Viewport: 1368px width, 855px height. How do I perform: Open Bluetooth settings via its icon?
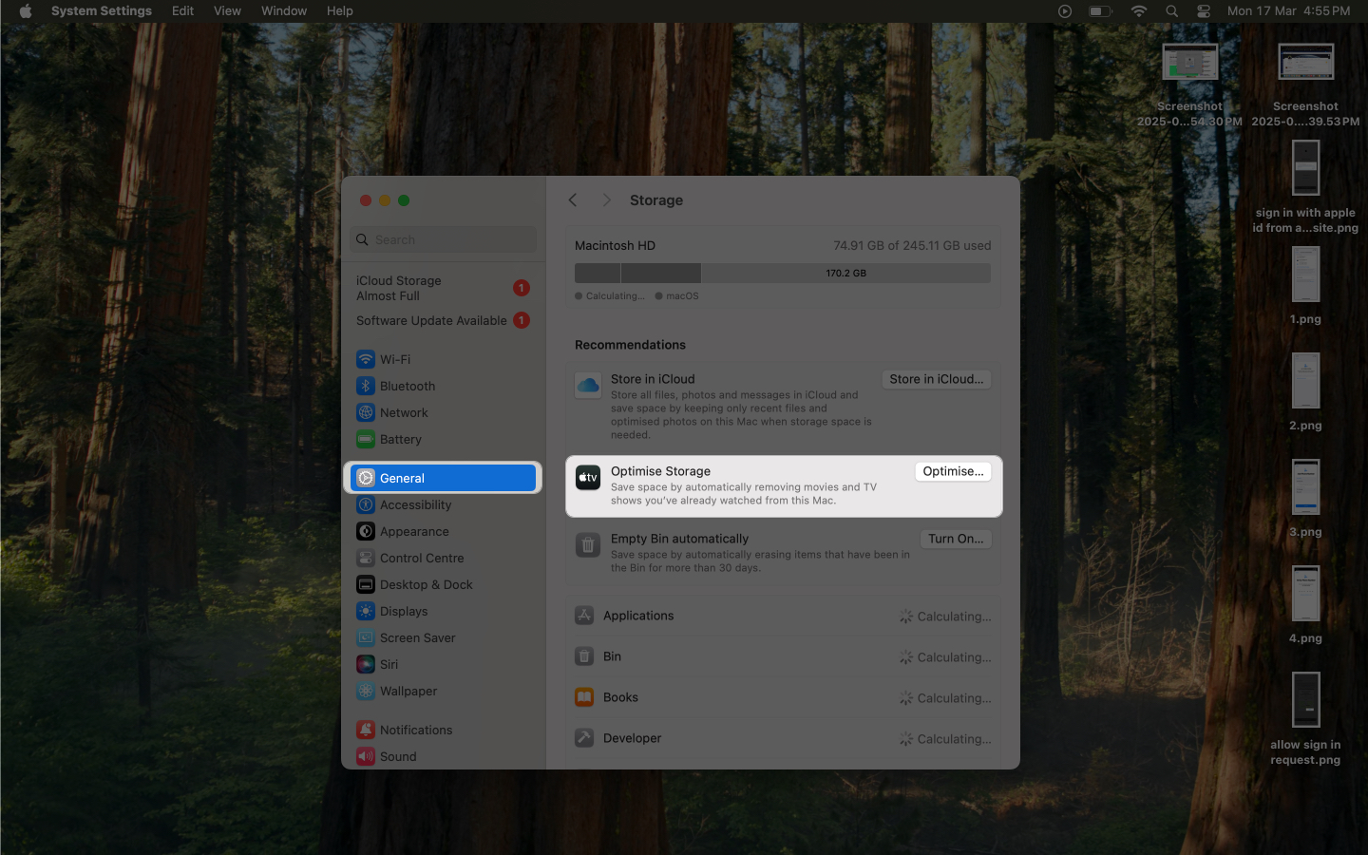click(366, 386)
